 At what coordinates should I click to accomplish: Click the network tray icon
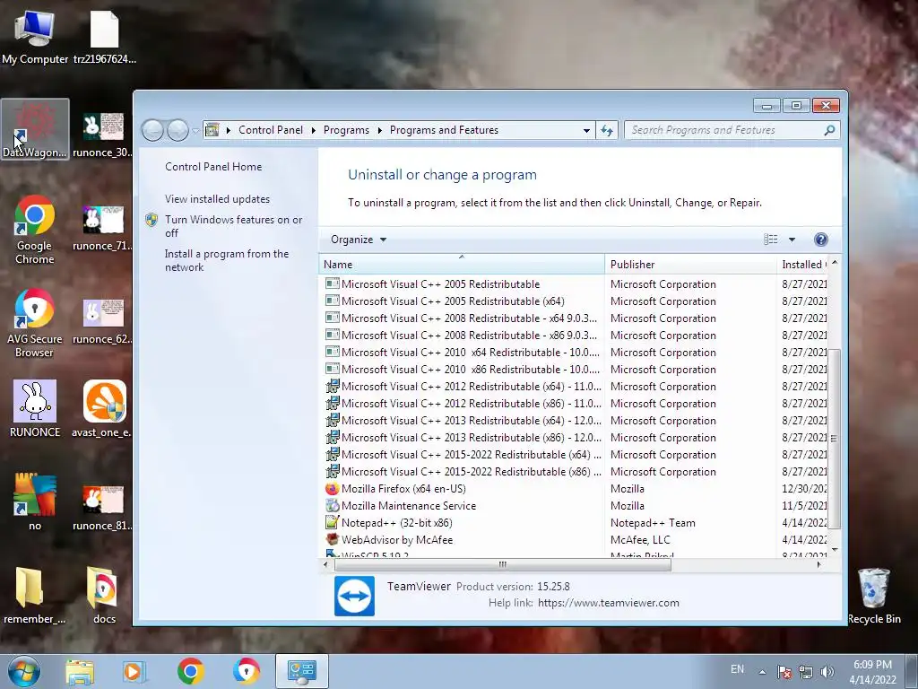click(x=806, y=672)
